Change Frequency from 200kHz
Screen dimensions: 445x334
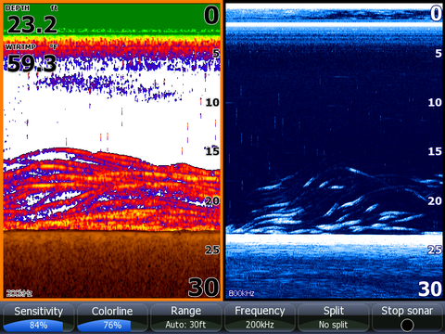point(260,317)
